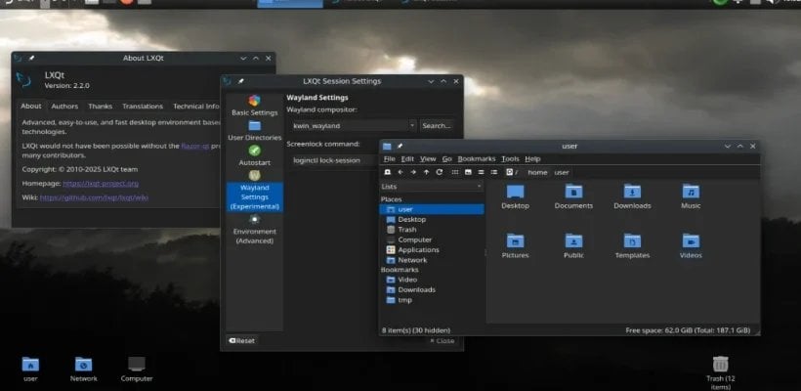Viewport: 801px width, 391px height.
Task: Select the Network icon on the desktop
Action: point(83,369)
